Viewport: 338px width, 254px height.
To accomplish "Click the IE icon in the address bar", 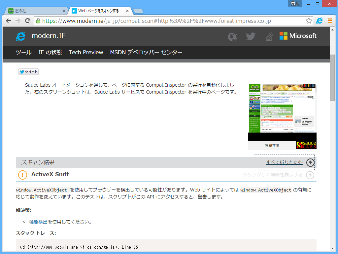I will 319,21.
